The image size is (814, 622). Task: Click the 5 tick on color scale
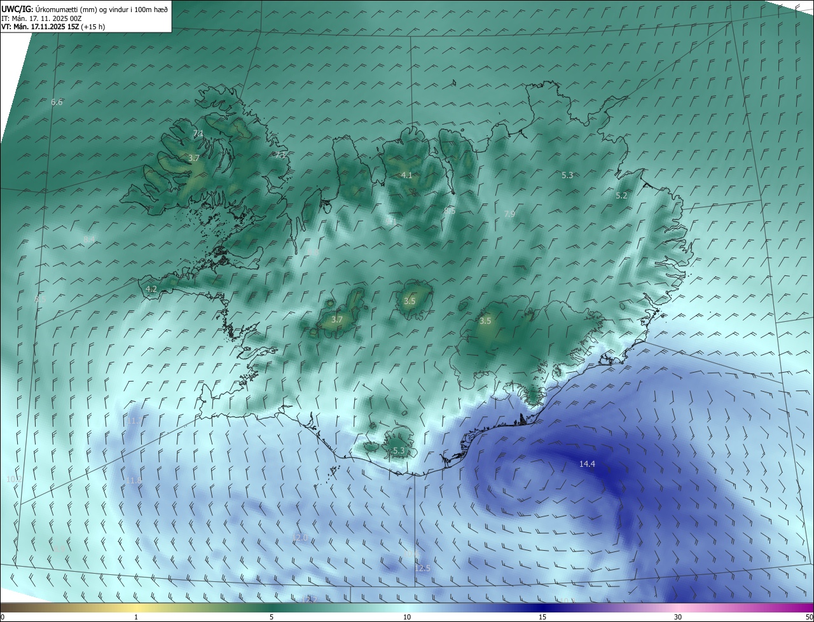point(272,617)
